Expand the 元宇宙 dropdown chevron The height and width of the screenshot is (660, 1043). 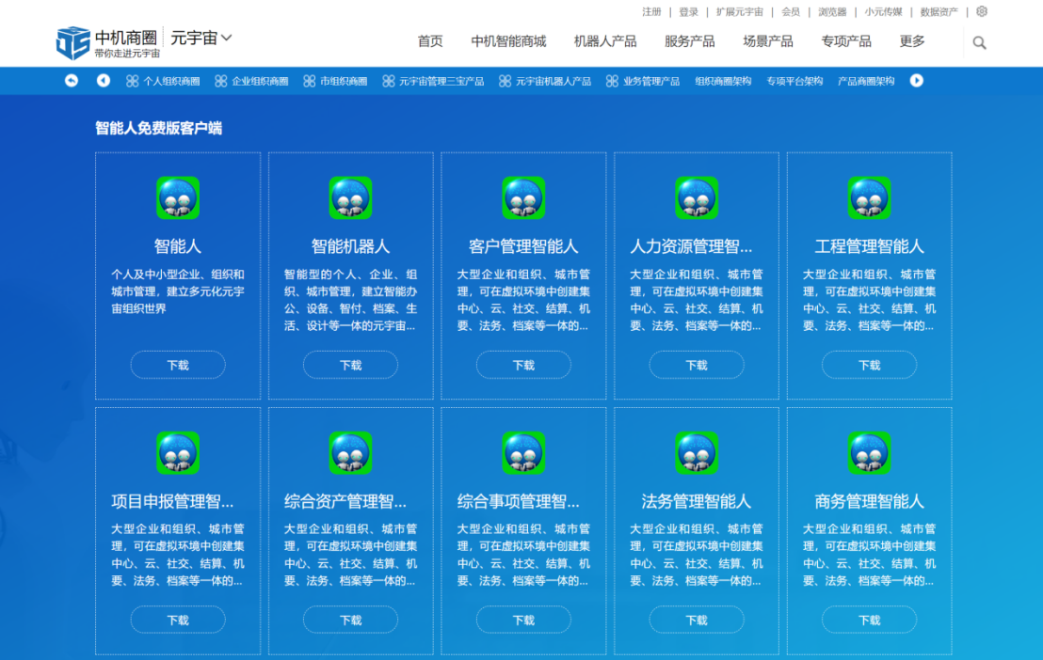click(x=226, y=39)
